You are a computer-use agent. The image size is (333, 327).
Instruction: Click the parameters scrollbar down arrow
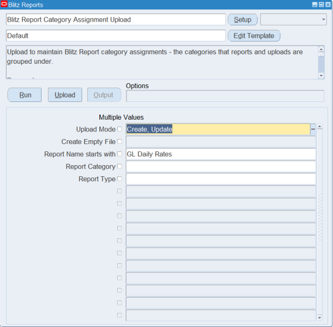(x=320, y=318)
